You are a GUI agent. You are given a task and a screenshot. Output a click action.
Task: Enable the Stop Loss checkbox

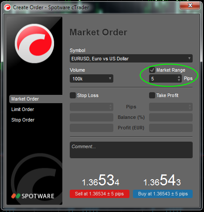[73, 95]
